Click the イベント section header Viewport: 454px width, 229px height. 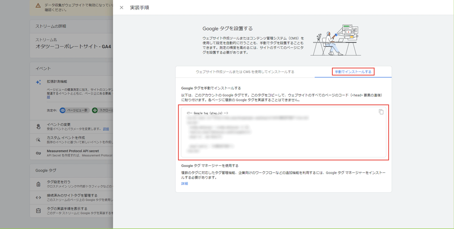tap(43, 68)
